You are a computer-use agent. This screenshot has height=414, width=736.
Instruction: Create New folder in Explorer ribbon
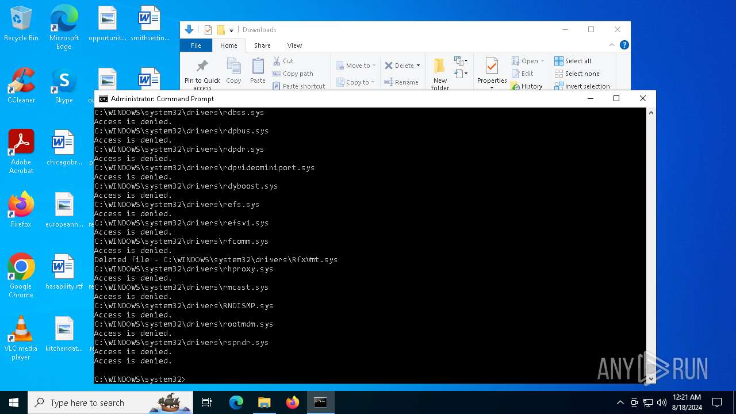[440, 74]
